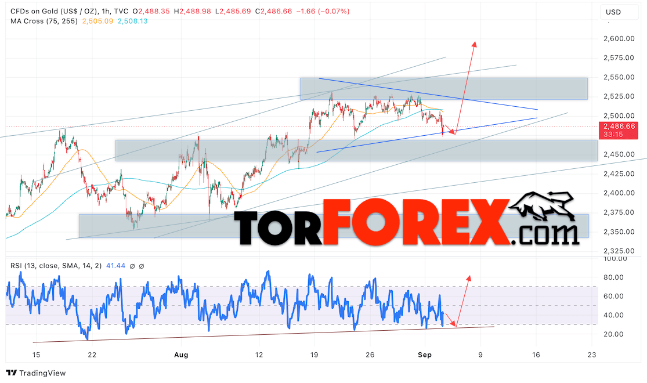Screen dimensions: 647x383
Task: Click the open price O2,488.35
Action: pyautogui.click(x=151, y=12)
